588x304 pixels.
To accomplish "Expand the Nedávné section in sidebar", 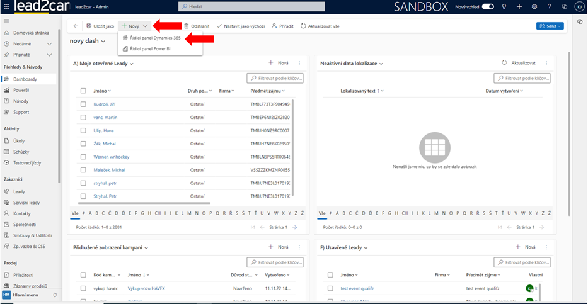I will pos(49,44).
